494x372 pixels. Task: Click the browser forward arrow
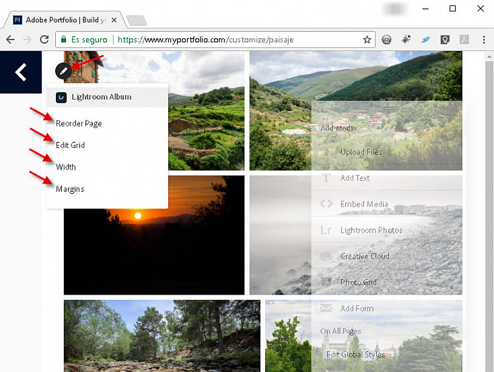tap(28, 40)
